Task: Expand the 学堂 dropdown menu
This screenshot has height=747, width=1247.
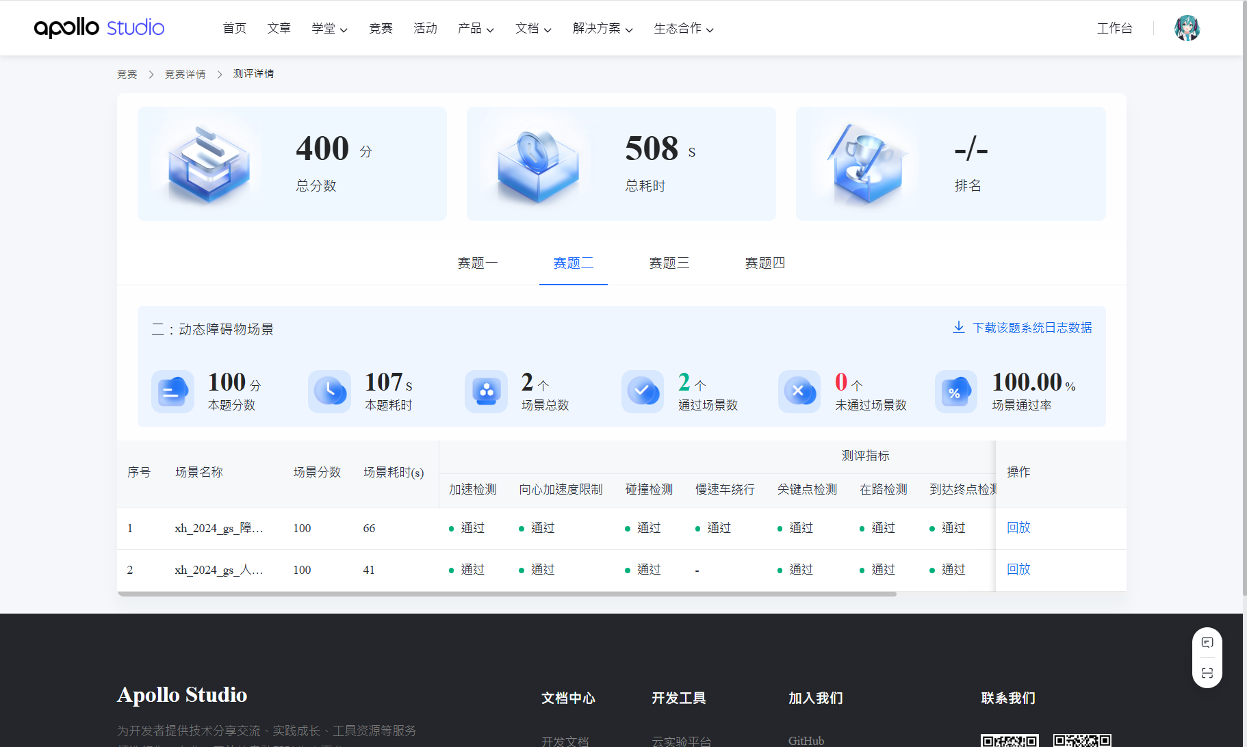Action: pos(329,29)
